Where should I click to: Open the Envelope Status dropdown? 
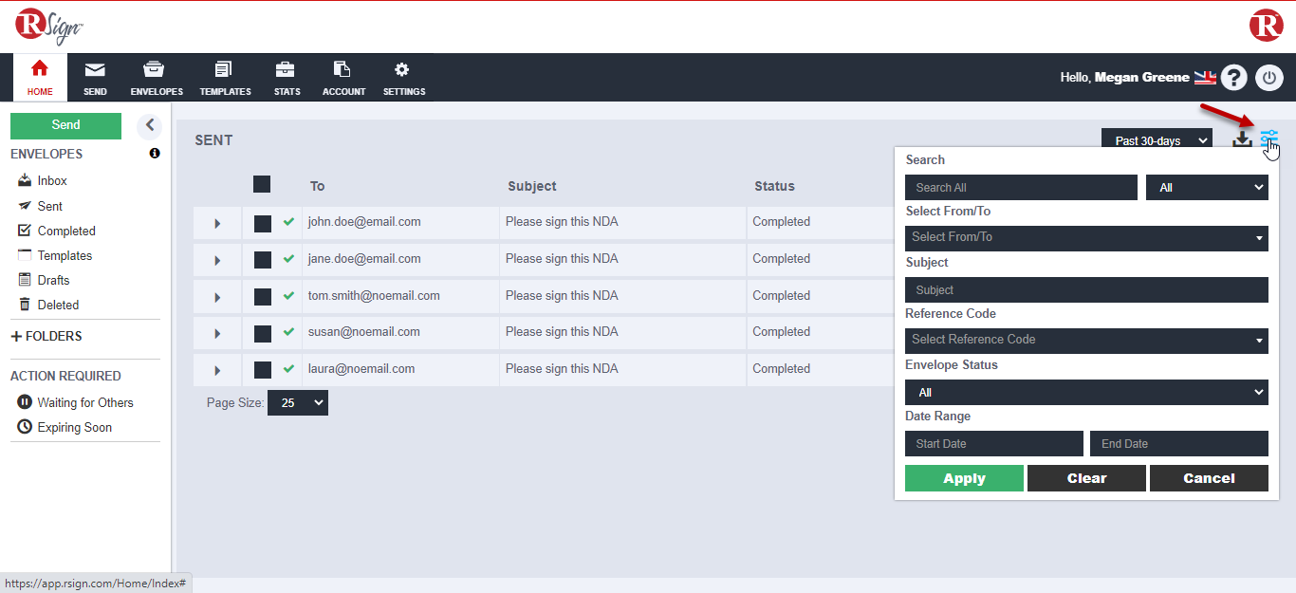click(1085, 392)
